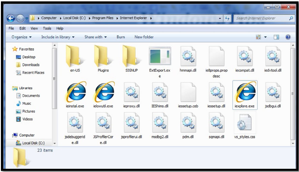
Task: Go back with the Back arrow button
Action: click(11, 18)
